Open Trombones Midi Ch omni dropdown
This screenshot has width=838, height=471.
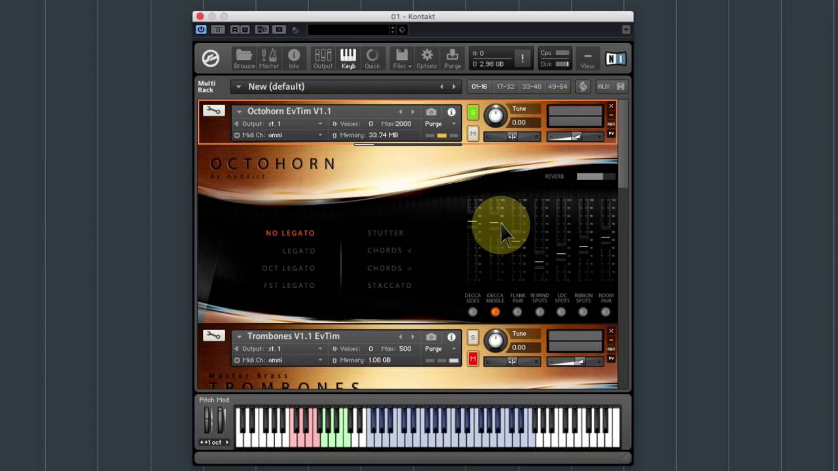(278, 360)
